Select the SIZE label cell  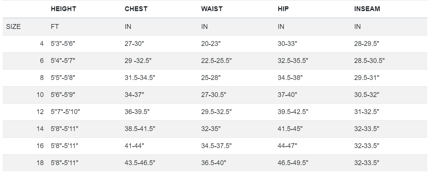(13, 27)
